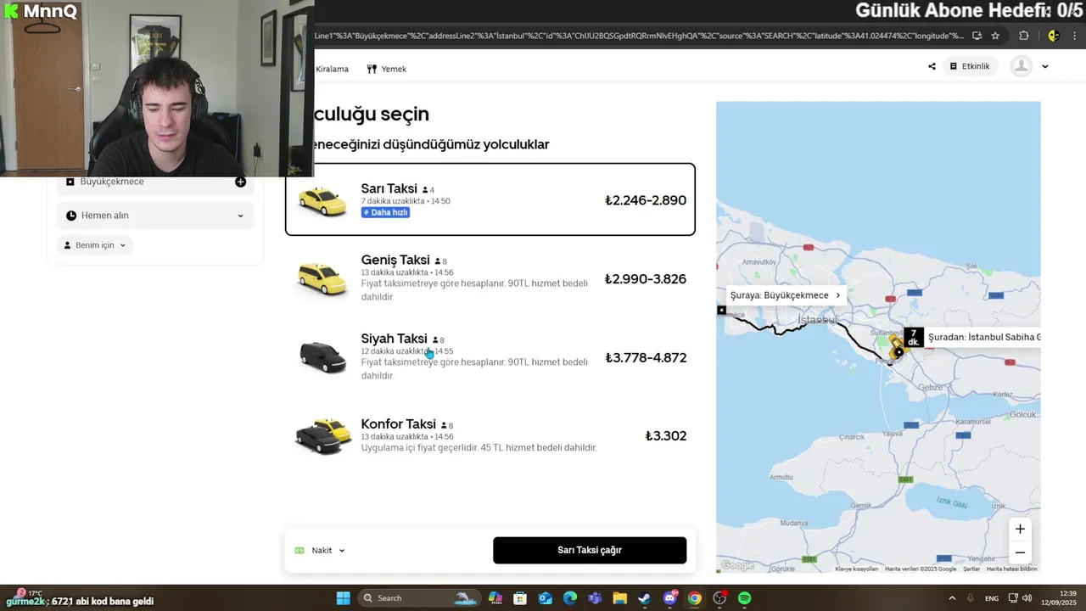Click the ₺3.778-4.872 price
1086x611 pixels.
pyautogui.click(x=646, y=358)
